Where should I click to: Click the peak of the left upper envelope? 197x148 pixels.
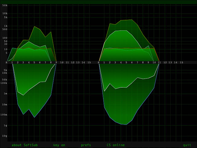[x=34, y=27]
